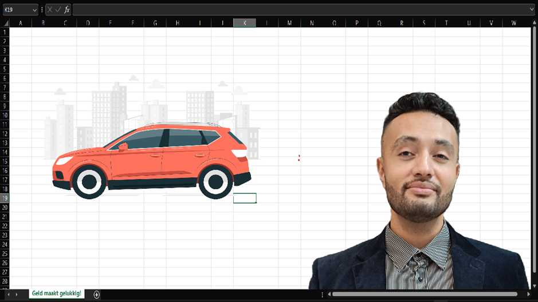This screenshot has width=538, height=302.
Task: Select column A header
Action: tap(21, 23)
